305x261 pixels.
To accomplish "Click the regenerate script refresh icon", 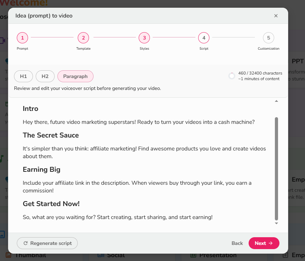I will [26, 243].
